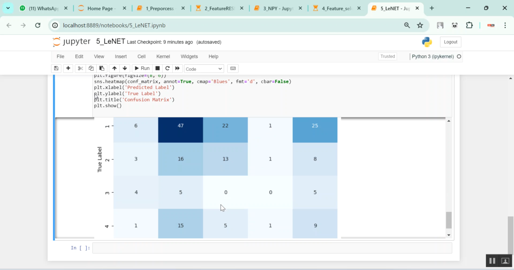Click the Logout button

pyautogui.click(x=450, y=42)
